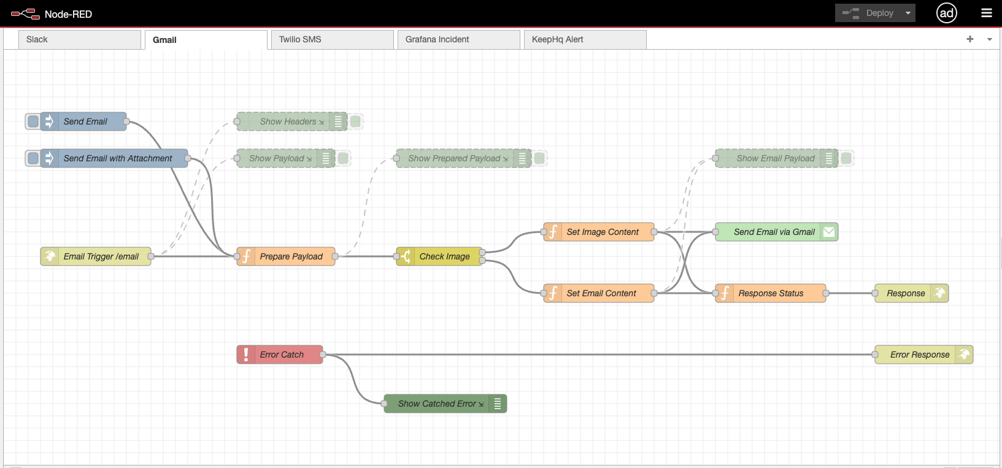
Task: Click the Show Headers debug list icon
Action: tap(338, 121)
